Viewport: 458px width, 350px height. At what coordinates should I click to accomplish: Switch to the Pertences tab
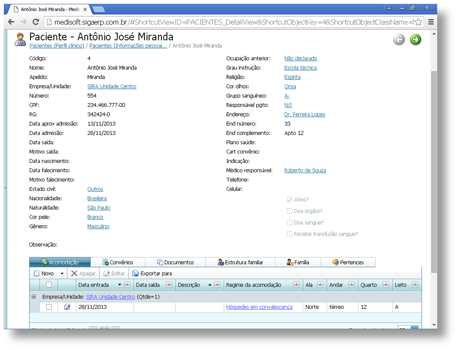[348, 262]
